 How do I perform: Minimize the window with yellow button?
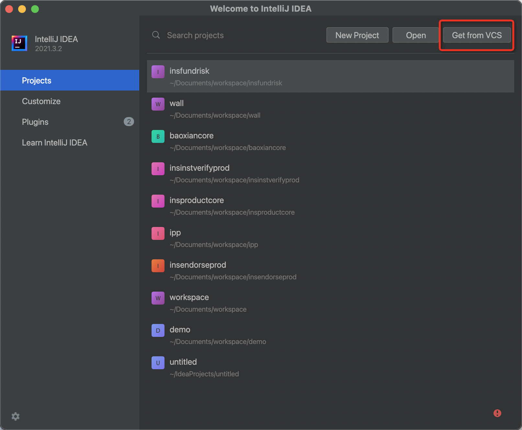tap(22, 9)
